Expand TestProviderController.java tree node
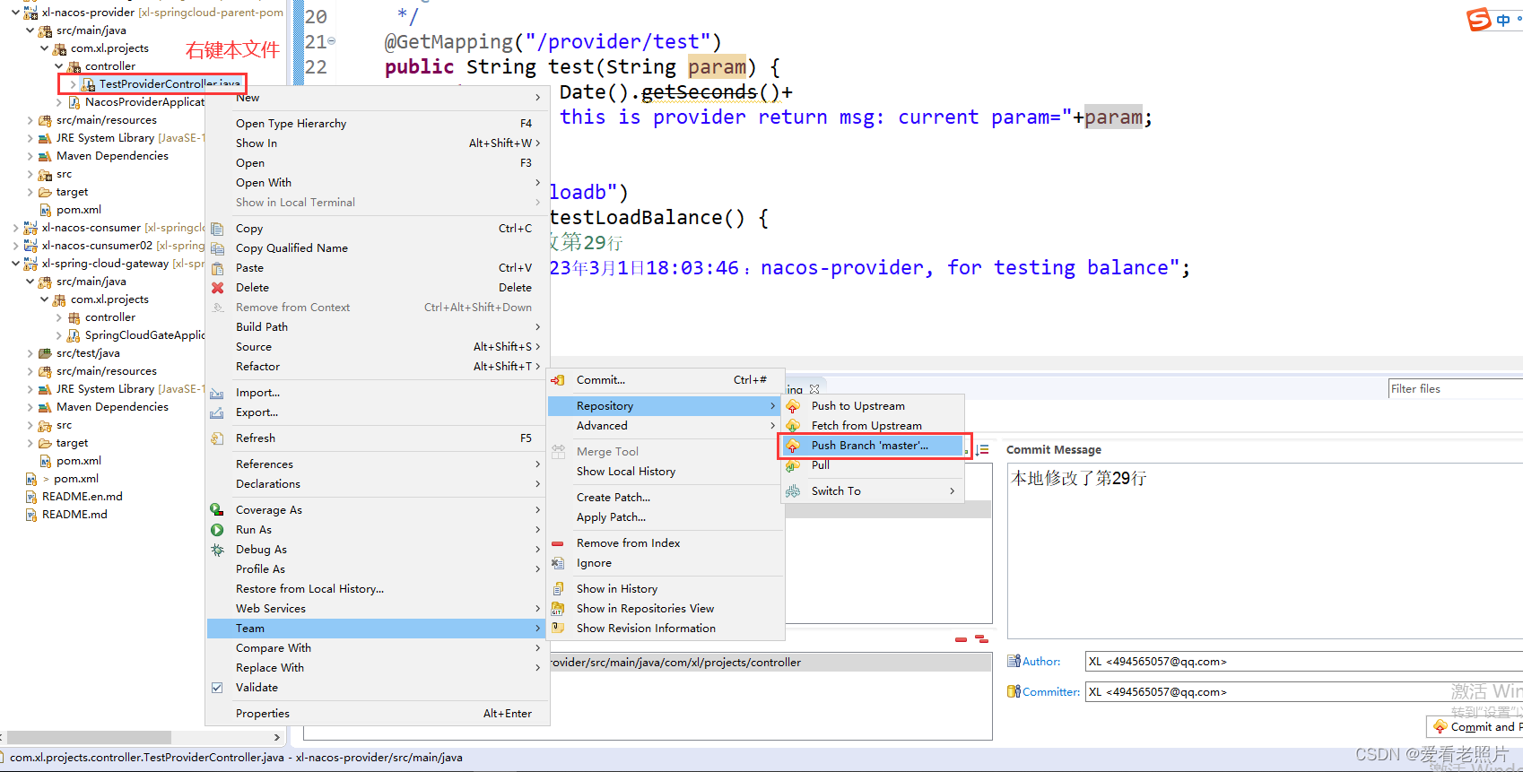 [x=73, y=84]
